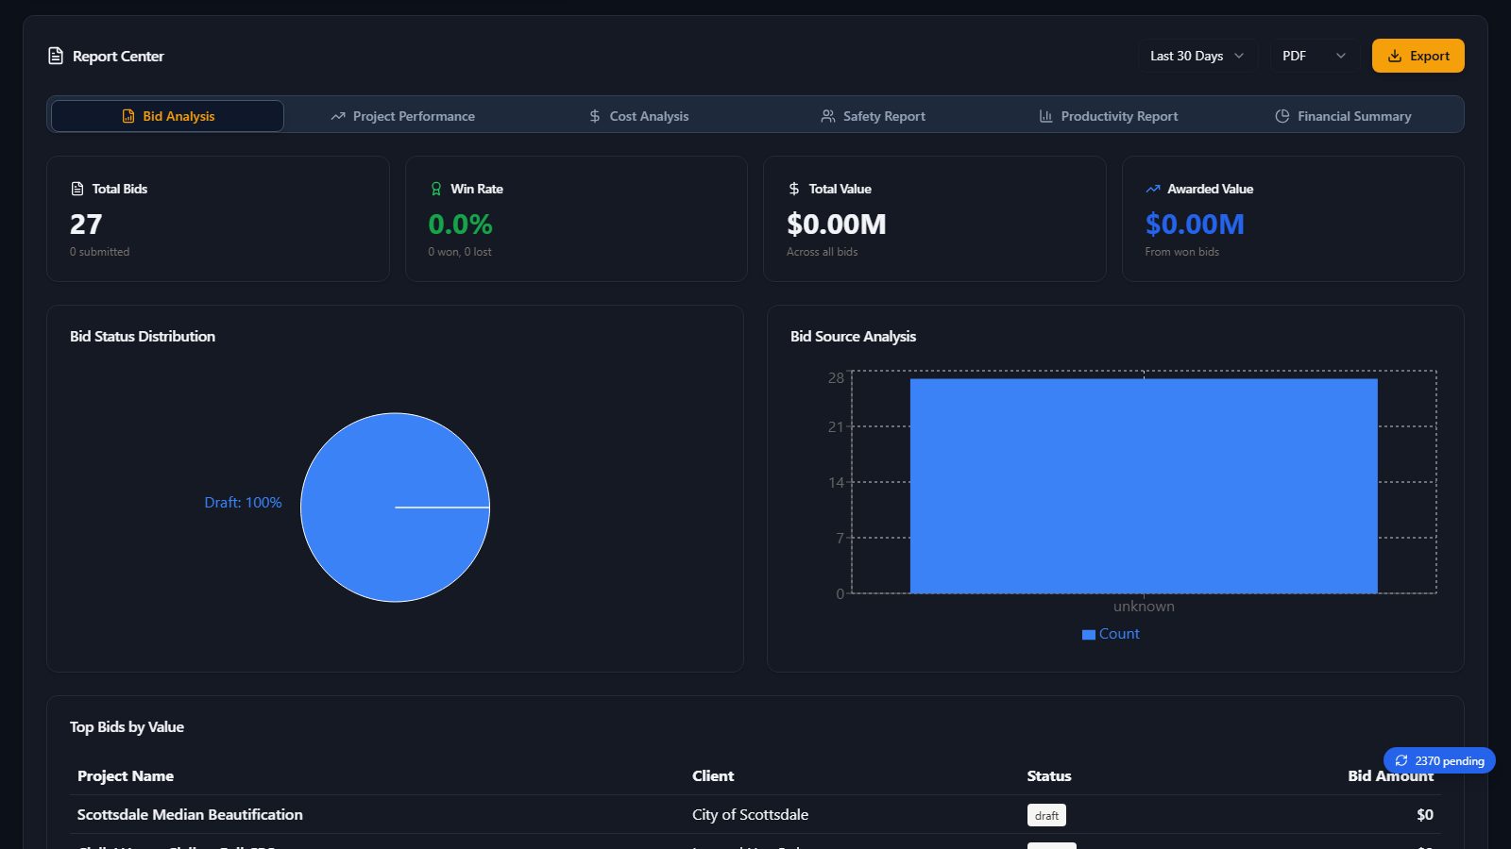Image resolution: width=1511 pixels, height=849 pixels.
Task: Click the 27 total bids value
Action: (x=86, y=225)
